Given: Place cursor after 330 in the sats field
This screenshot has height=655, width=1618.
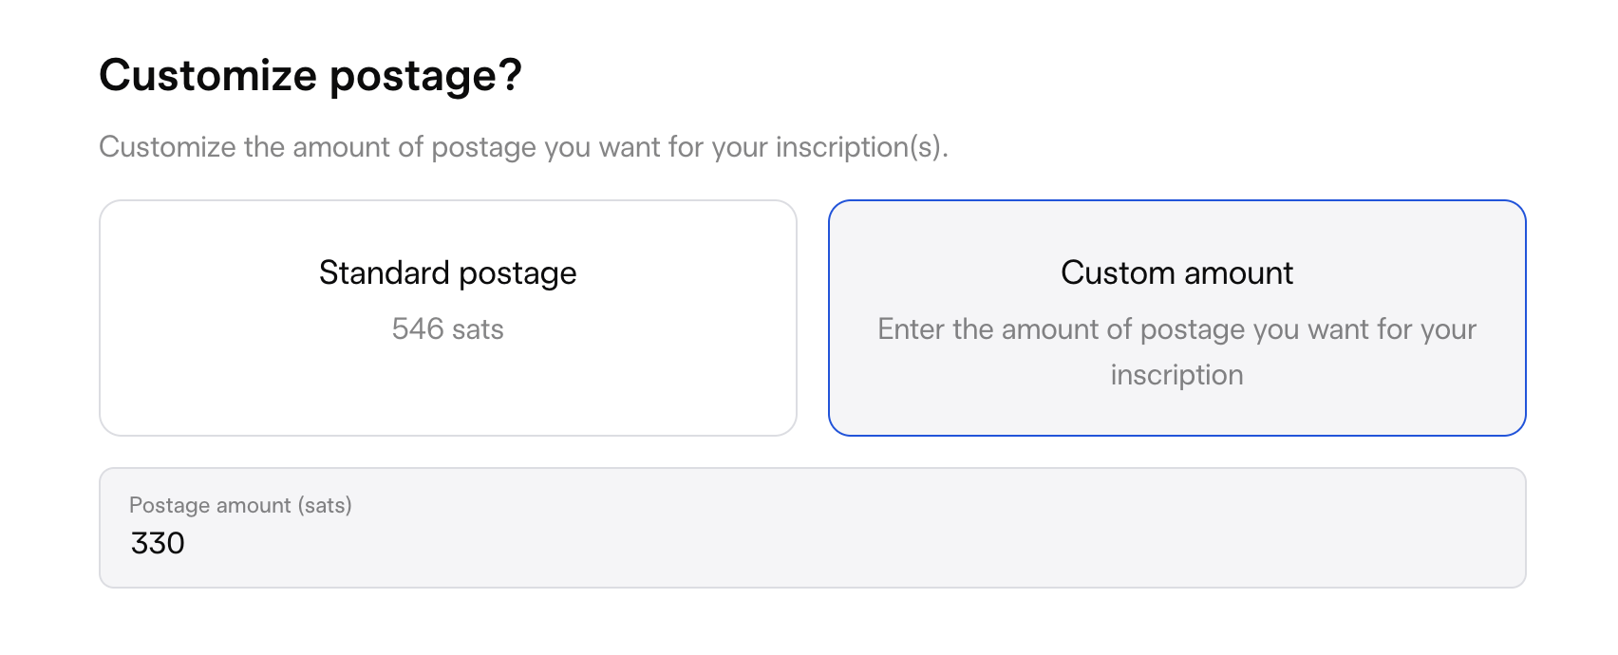Looking at the screenshot, I should pos(187,543).
